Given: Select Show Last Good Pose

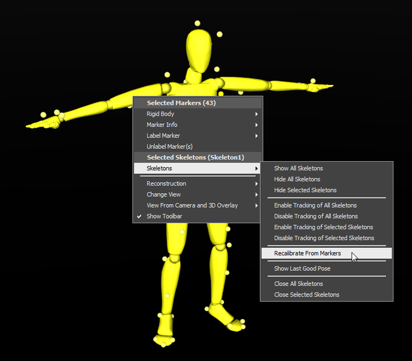Looking at the screenshot, I should tap(302, 269).
